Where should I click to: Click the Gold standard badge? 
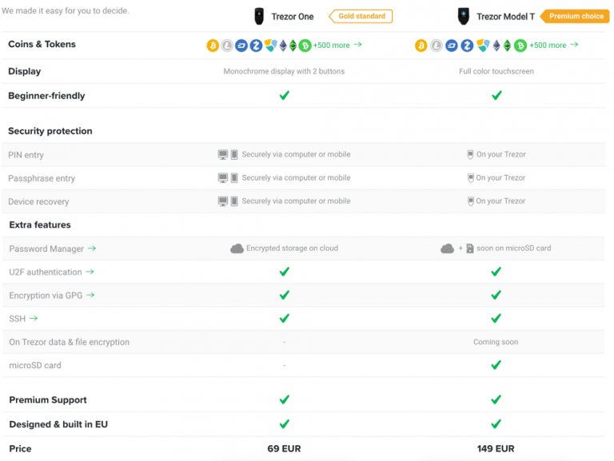pyautogui.click(x=361, y=16)
